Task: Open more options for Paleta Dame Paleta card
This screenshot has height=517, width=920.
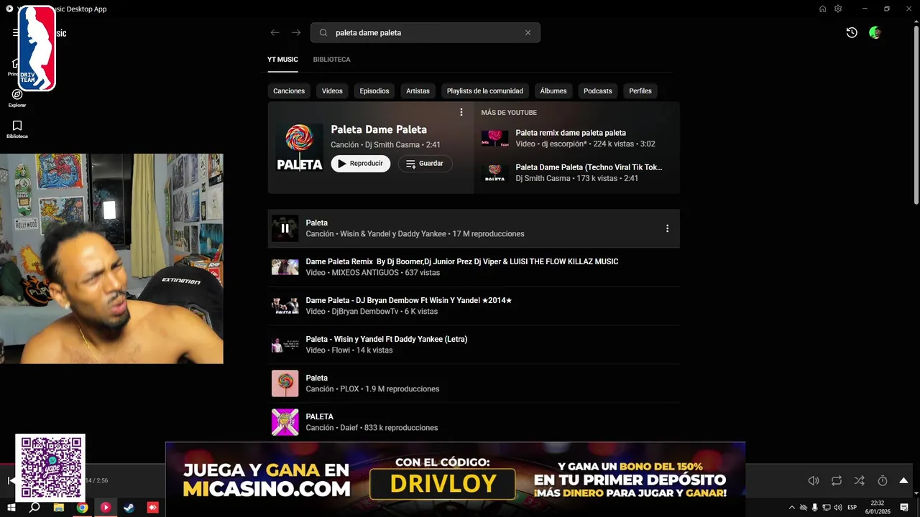Action: click(x=461, y=112)
